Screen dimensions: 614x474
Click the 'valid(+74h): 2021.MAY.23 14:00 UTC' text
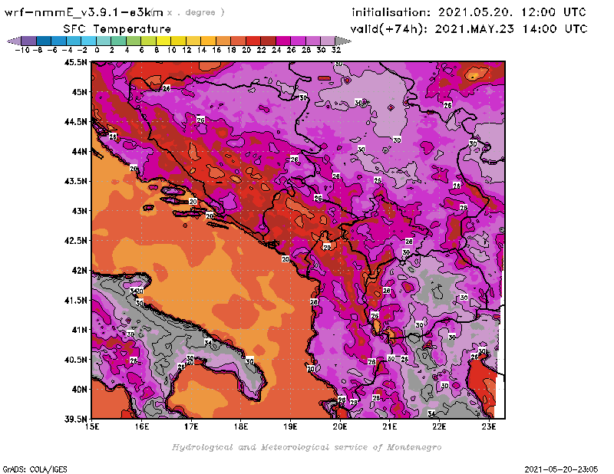(469, 29)
